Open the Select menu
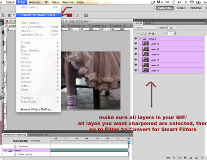Viewport: 207px width, 160px height. pyautogui.click(x=10, y=2)
